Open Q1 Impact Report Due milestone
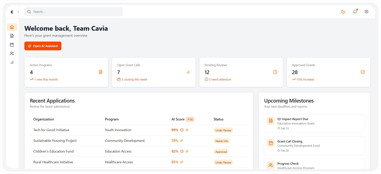Screen dimensions: 381x174 point(314,123)
